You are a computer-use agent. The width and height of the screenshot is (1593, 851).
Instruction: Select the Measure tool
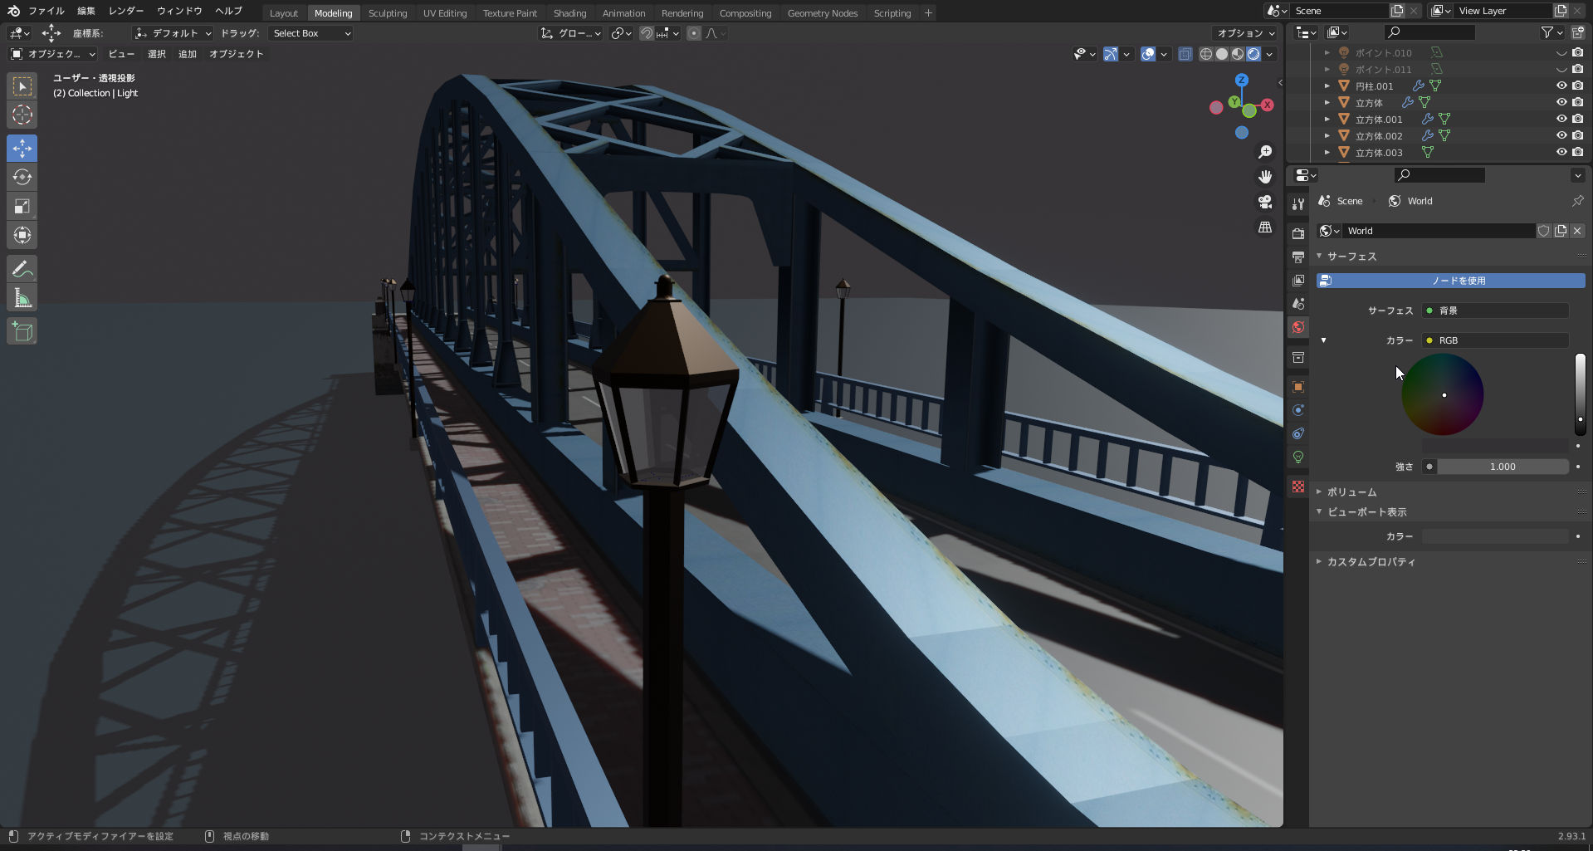[x=22, y=298]
